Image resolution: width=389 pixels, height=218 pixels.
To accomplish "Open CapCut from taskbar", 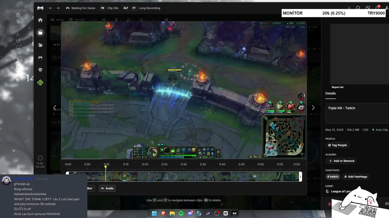I will pos(225,213).
